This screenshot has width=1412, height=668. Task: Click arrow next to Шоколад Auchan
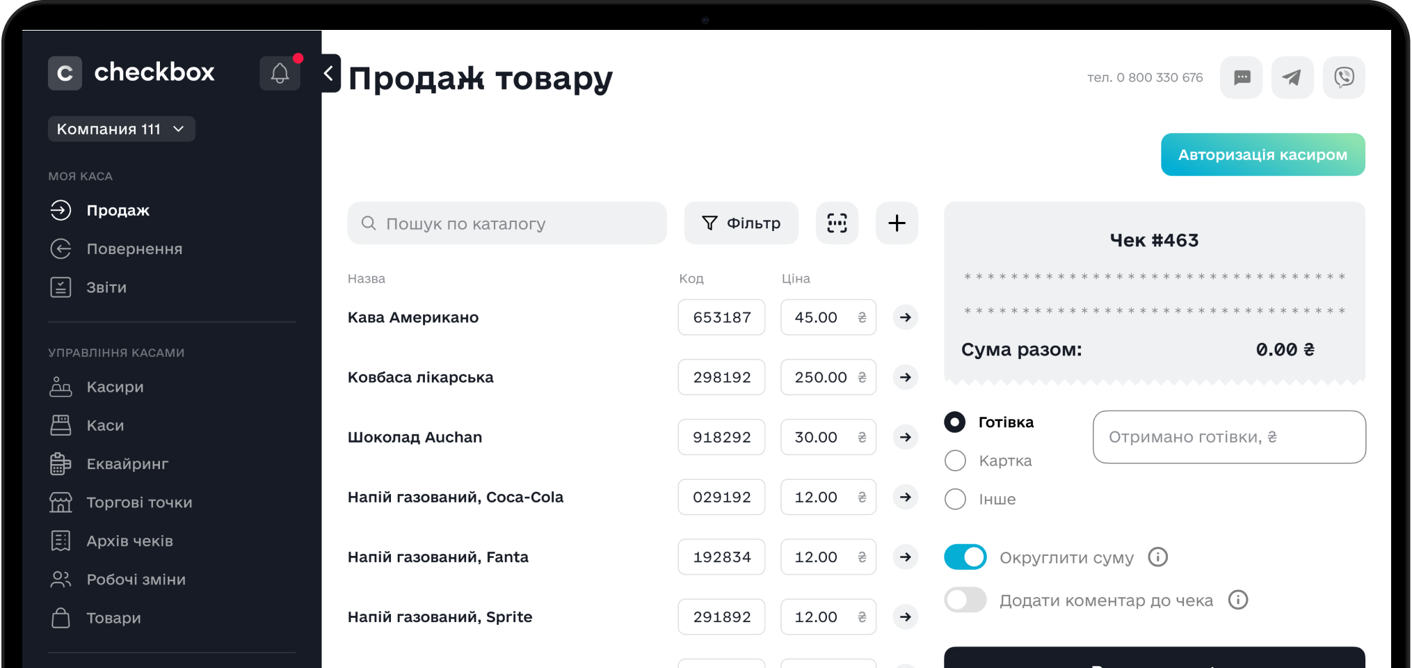tap(905, 437)
